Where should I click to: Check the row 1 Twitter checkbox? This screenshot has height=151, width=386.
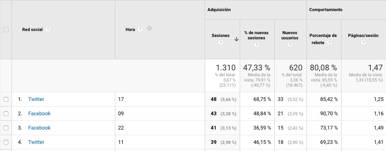[6, 99]
